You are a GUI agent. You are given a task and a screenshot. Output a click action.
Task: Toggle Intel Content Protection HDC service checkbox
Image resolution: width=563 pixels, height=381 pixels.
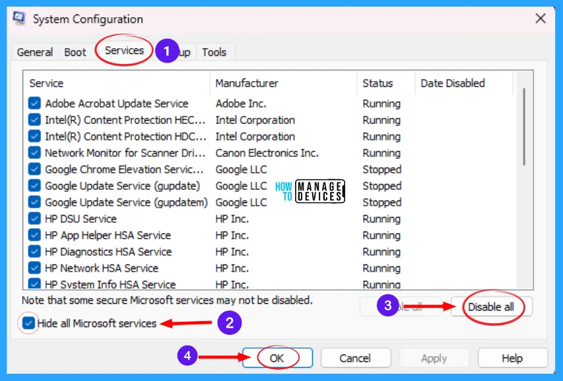(34, 136)
